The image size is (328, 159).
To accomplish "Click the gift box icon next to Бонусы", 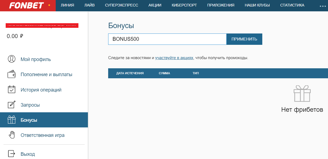I will coord(11,120).
